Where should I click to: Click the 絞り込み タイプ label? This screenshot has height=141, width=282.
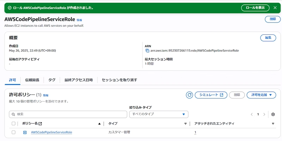(140, 108)
